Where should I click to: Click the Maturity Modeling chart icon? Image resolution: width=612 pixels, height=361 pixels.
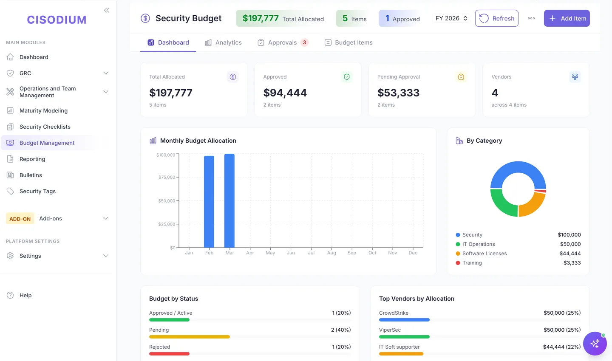click(10, 110)
